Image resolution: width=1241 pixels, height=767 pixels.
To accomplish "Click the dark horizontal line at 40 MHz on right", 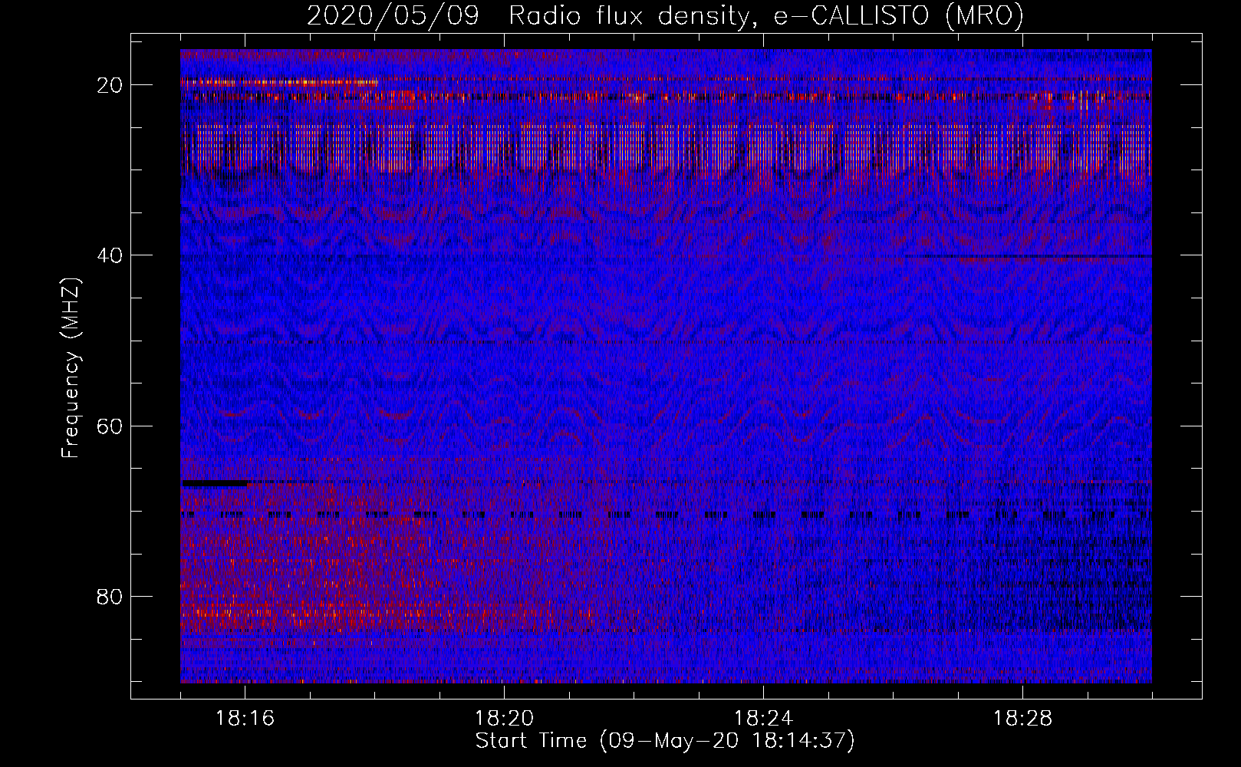I will (x=1028, y=255).
